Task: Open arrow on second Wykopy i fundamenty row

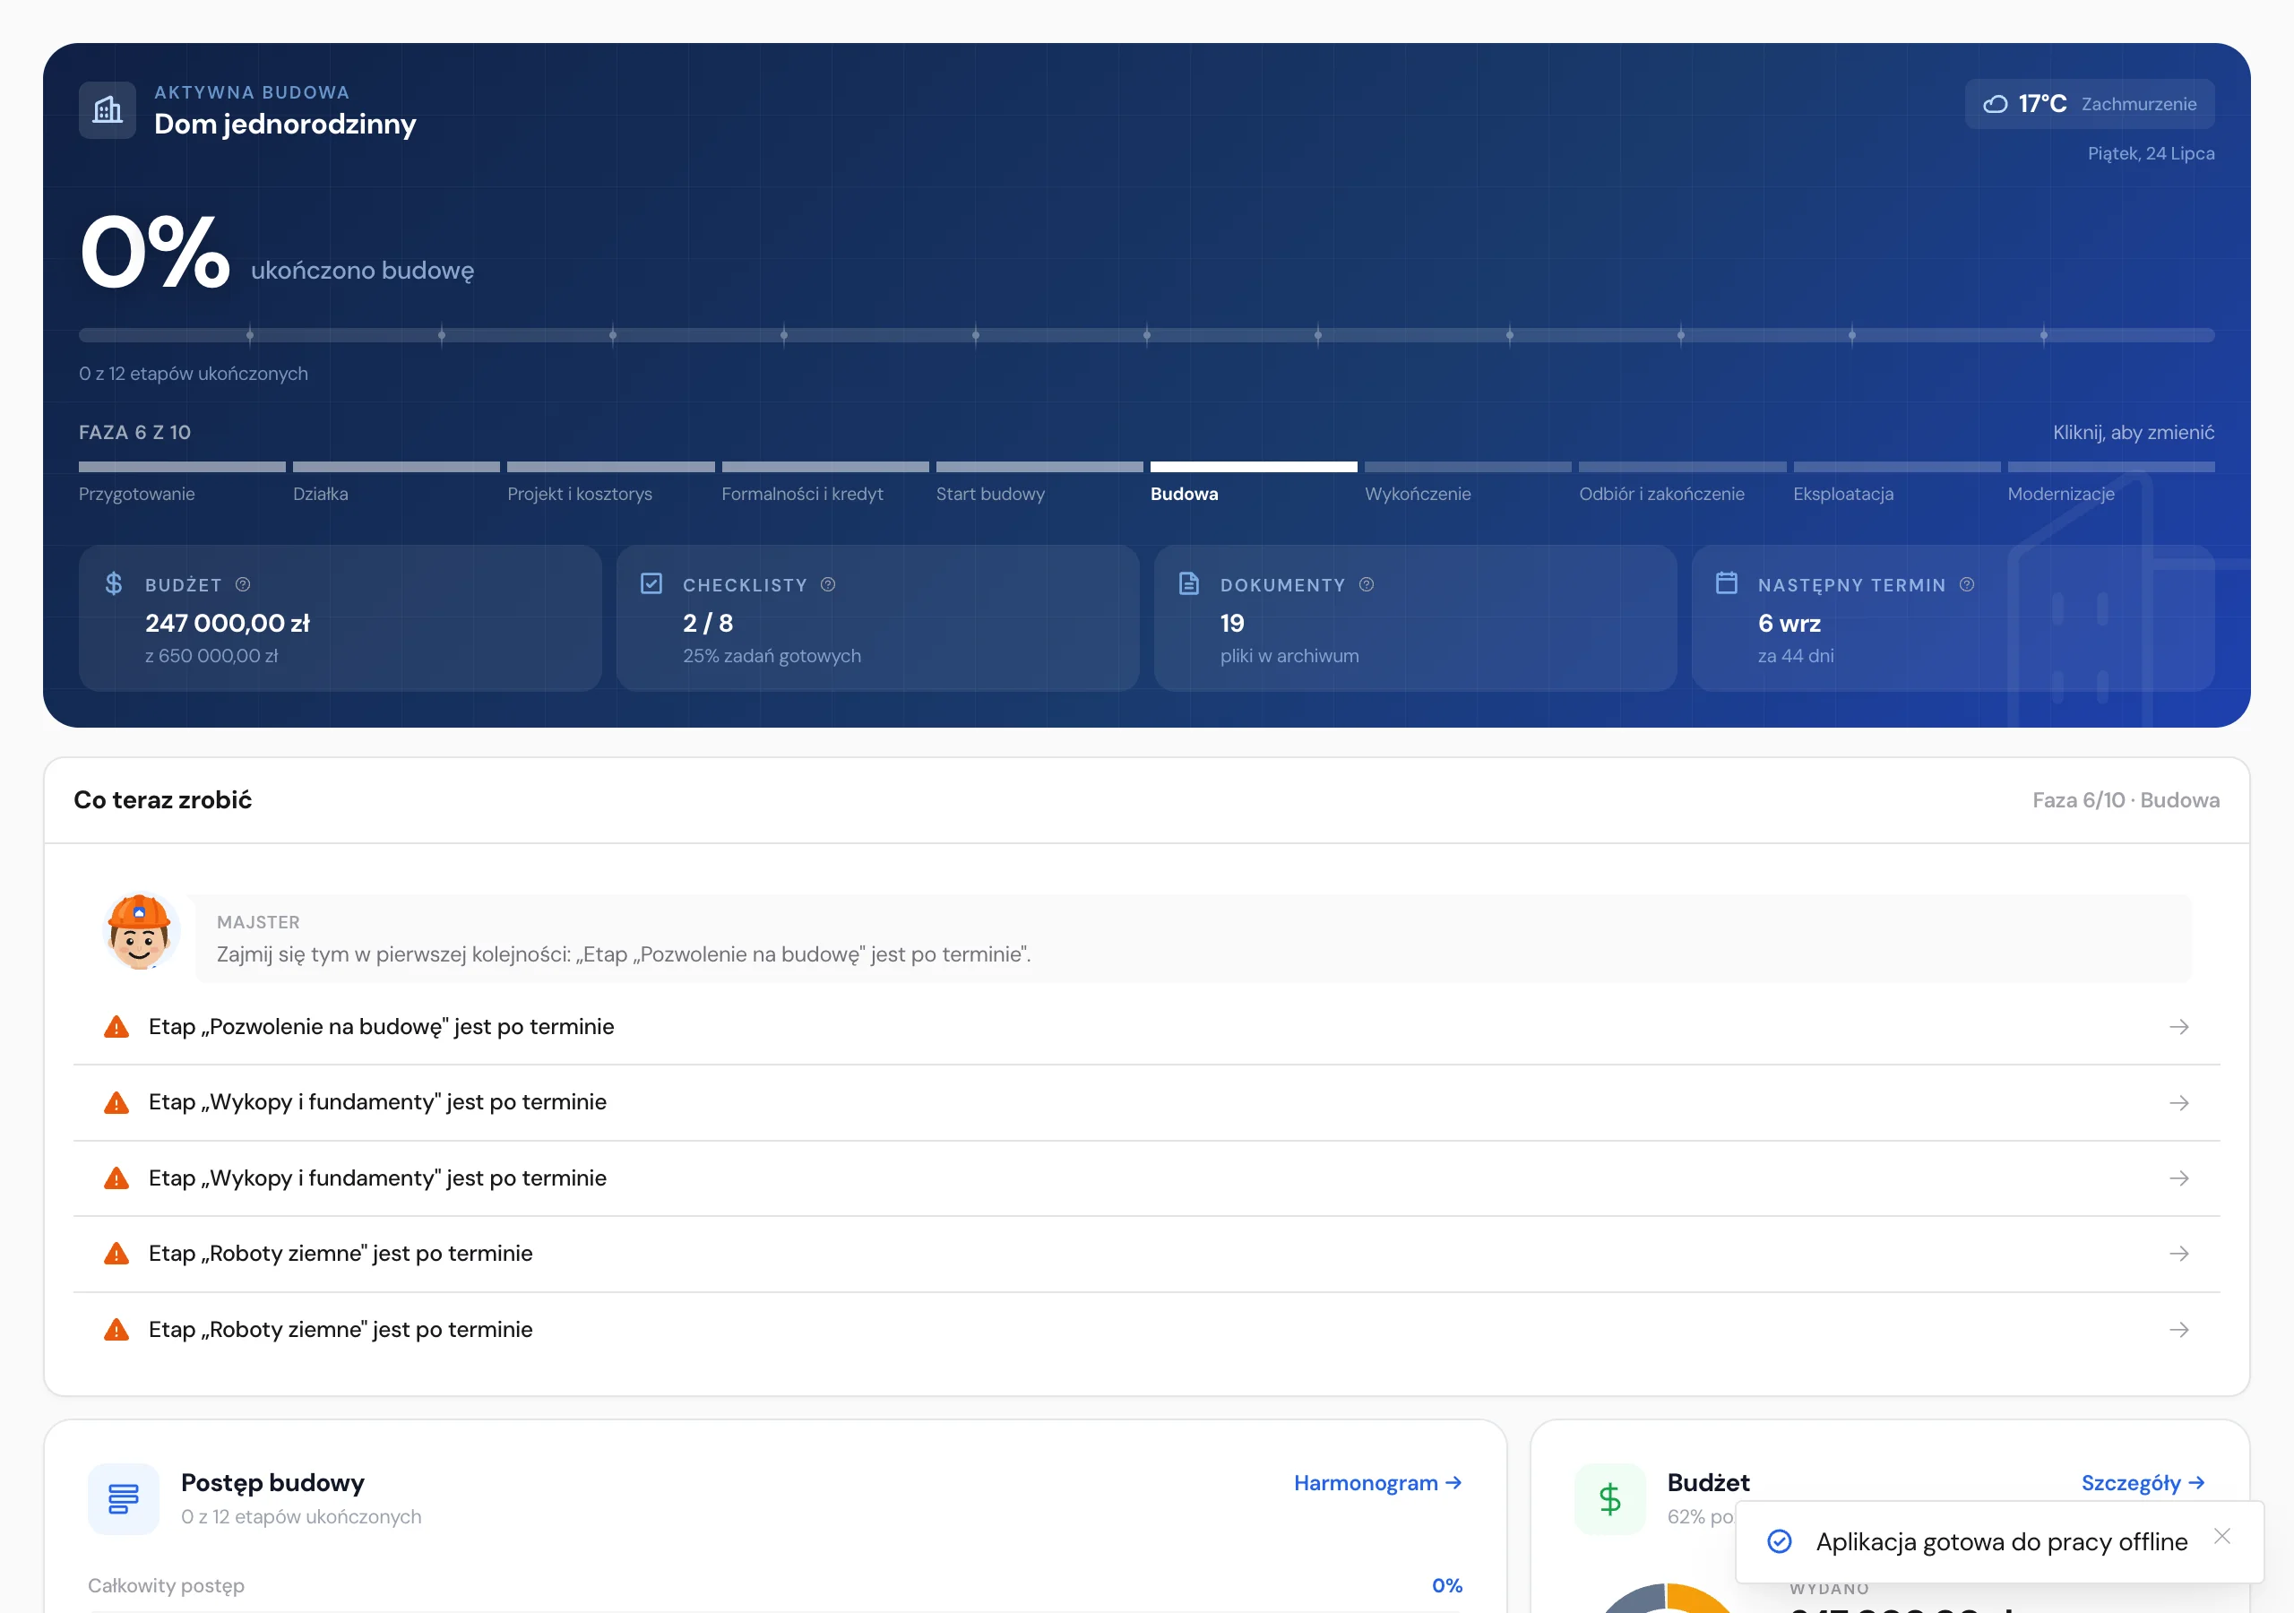Action: coord(2179,1179)
